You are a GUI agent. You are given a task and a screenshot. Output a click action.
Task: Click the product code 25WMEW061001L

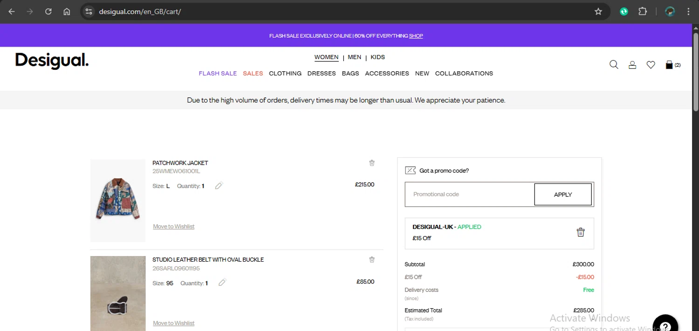176,171
